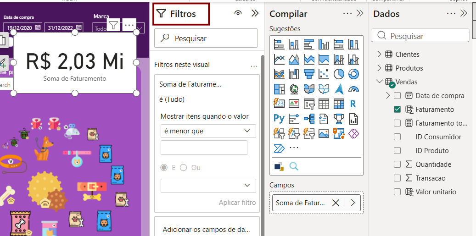Remove Soma de Fatur... field with X
Image resolution: width=476 pixels, height=236 pixels.
(x=336, y=203)
